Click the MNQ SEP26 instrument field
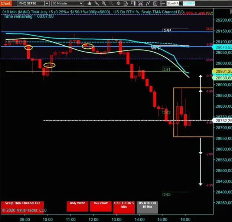The height and width of the screenshot is (222, 232). [31, 3]
